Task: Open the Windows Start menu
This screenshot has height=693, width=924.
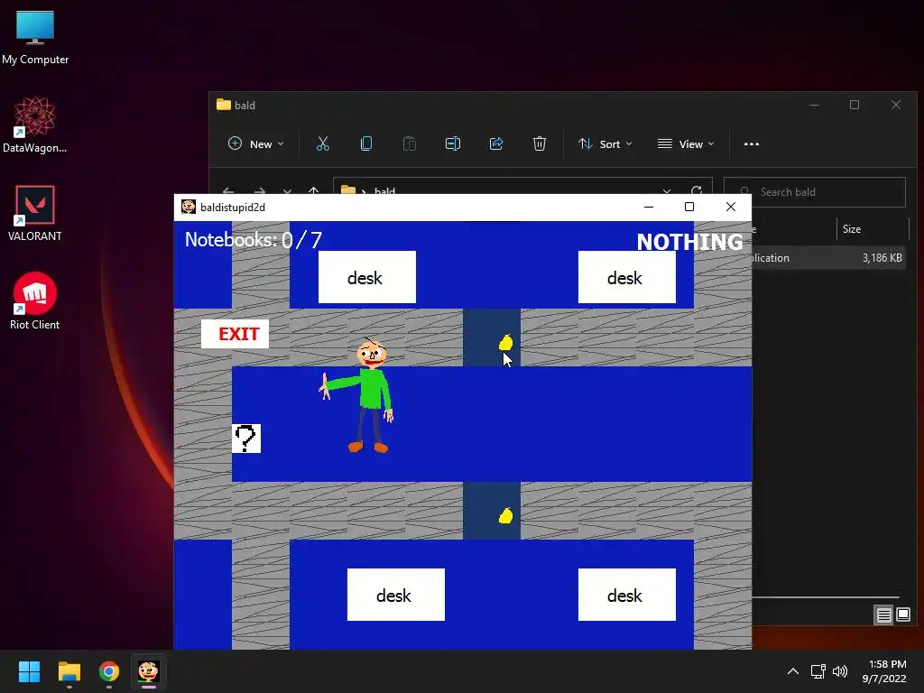Action: (x=29, y=671)
